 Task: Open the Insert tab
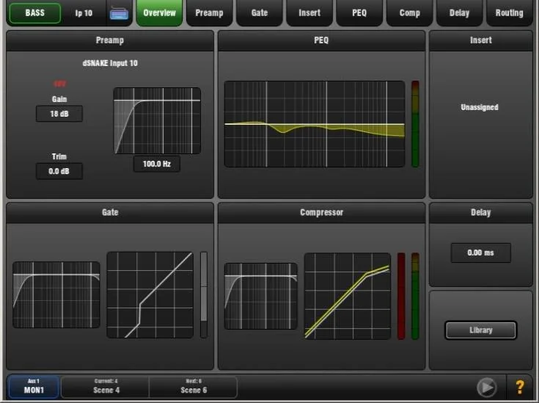[309, 12]
